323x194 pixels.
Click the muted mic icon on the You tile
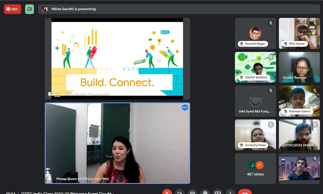point(315,158)
